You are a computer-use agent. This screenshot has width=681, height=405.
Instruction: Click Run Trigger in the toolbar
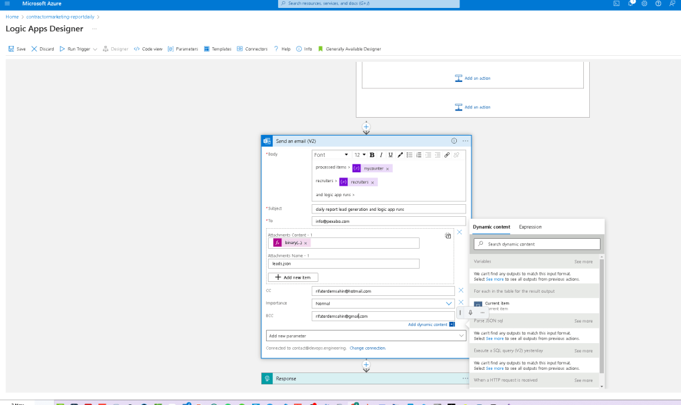pos(74,49)
